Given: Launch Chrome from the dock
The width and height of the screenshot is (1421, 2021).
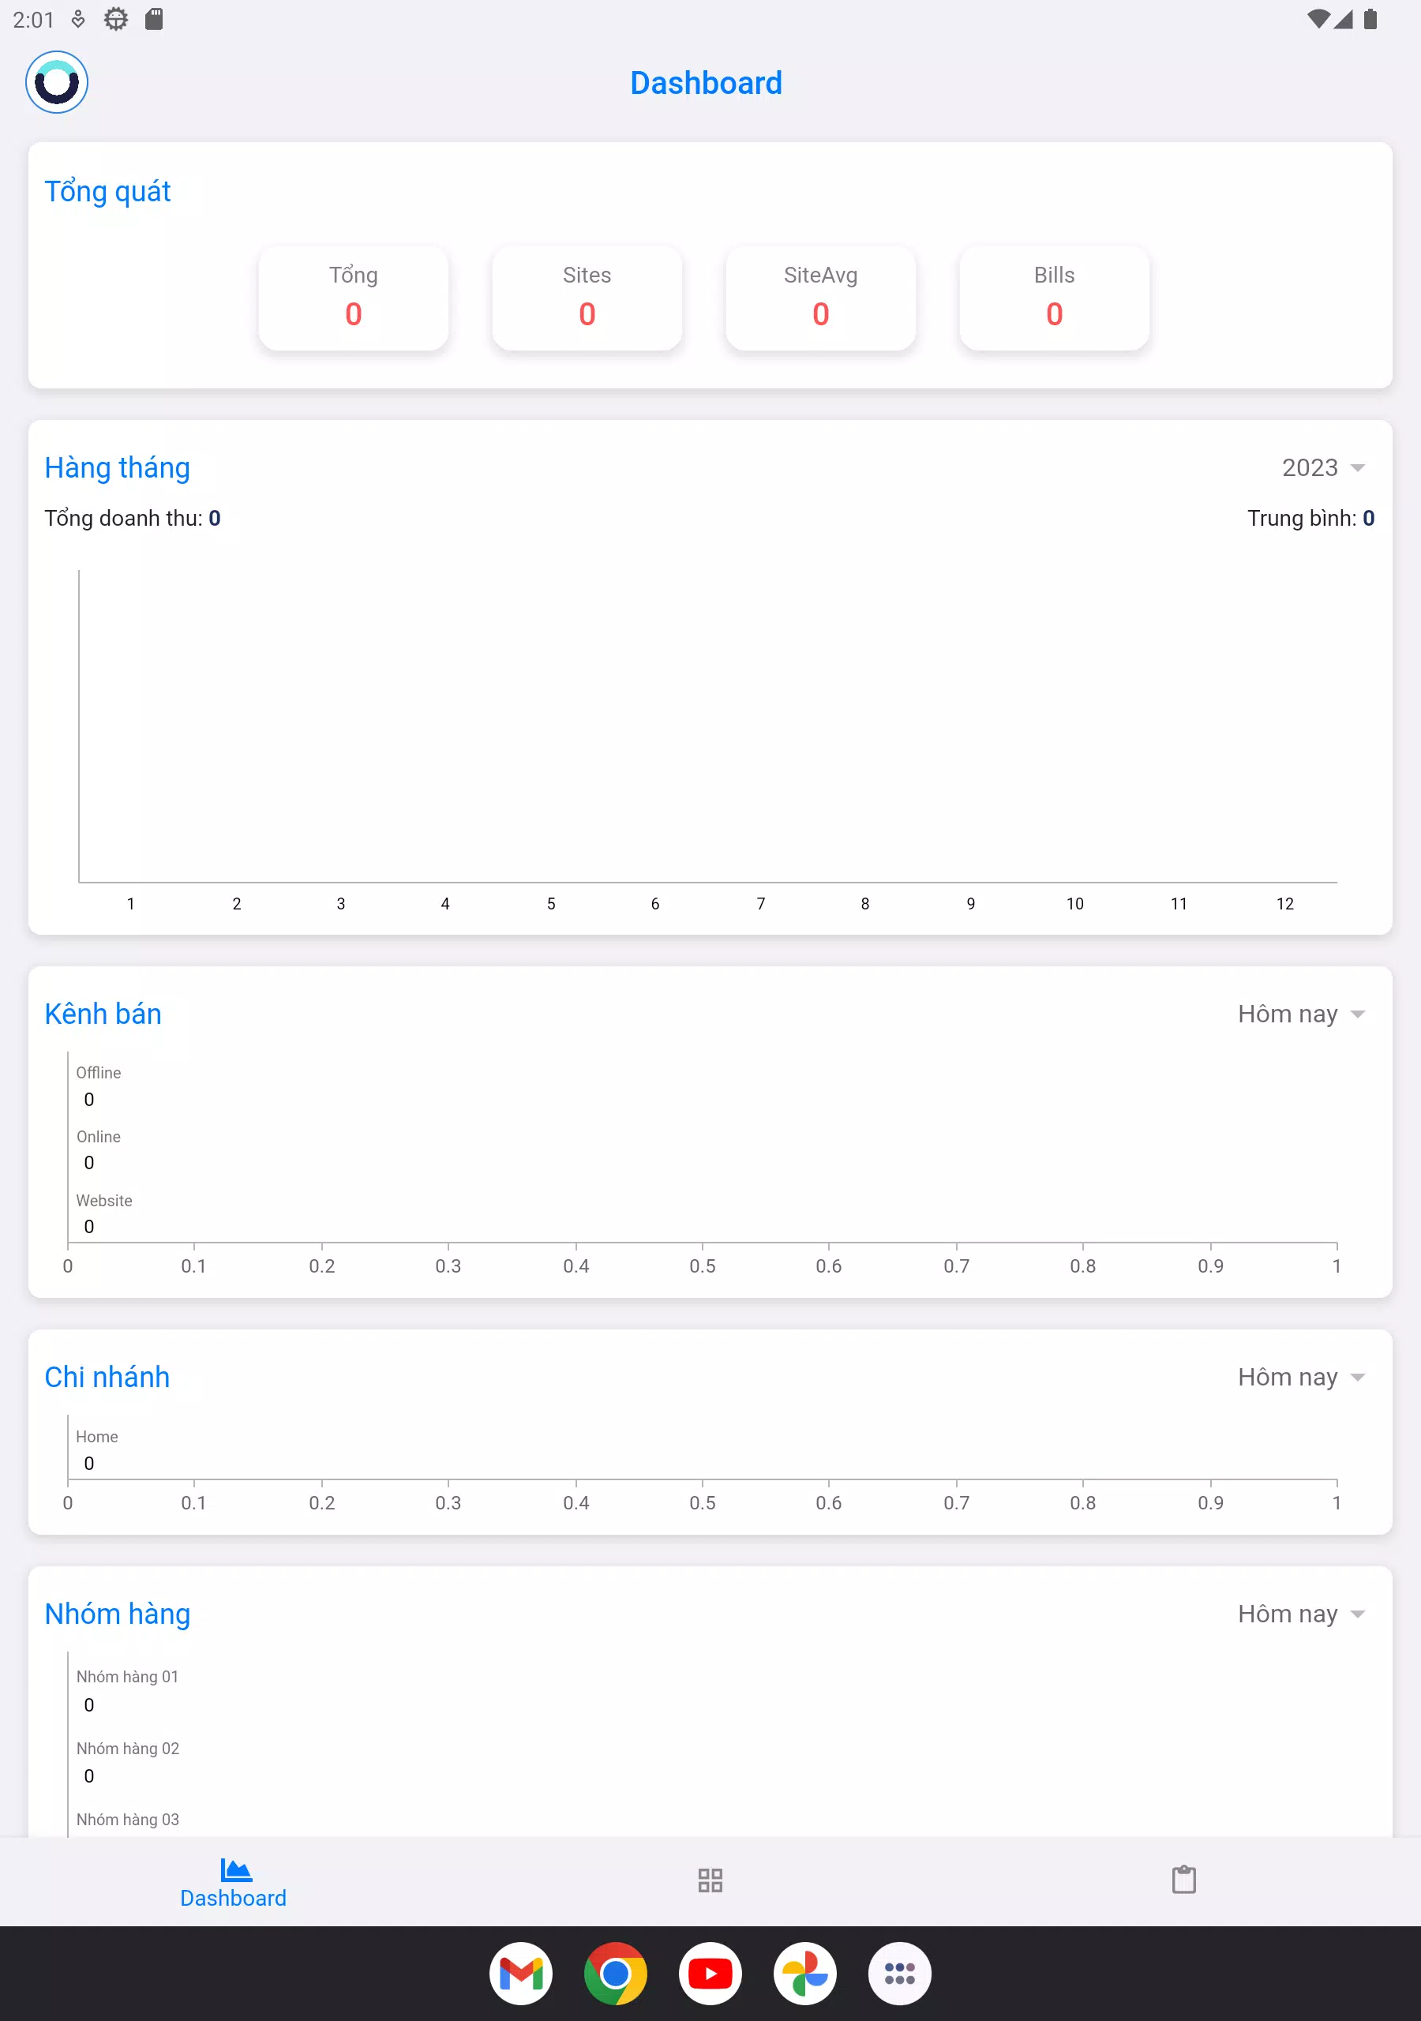Looking at the screenshot, I should [616, 1974].
